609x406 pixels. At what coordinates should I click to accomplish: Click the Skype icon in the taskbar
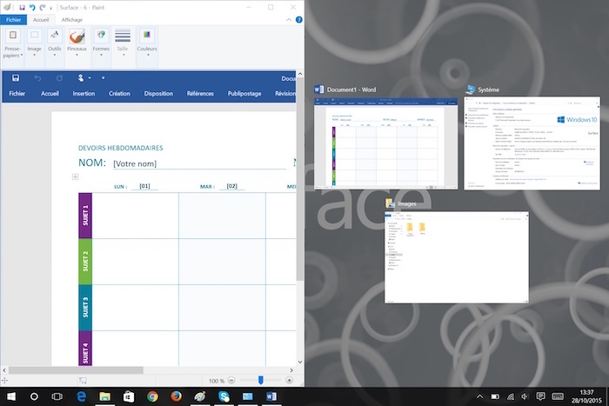click(224, 396)
